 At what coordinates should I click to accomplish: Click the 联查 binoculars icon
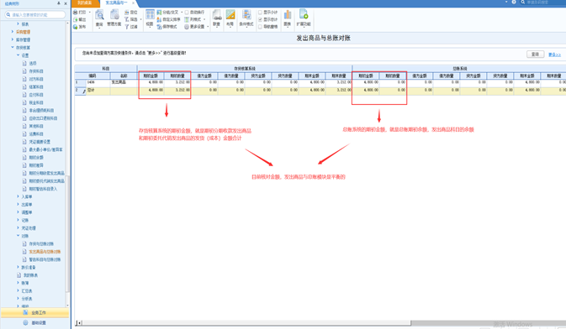pyautogui.click(x=217, y=15)
